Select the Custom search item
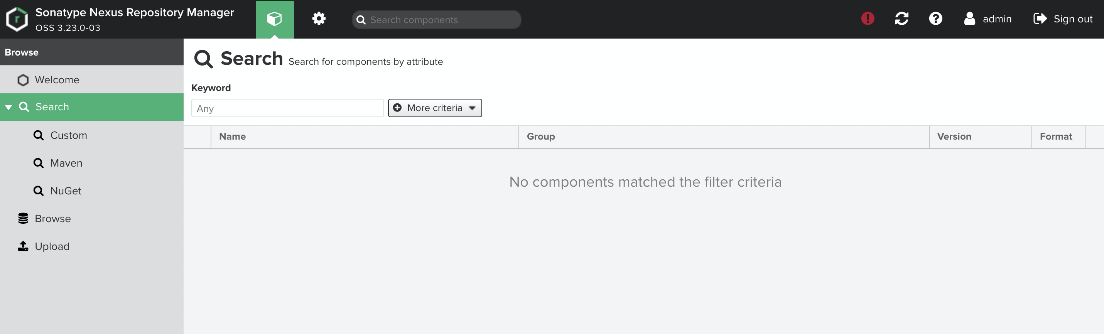1104x334 pixels. click(x=68, y=135)
